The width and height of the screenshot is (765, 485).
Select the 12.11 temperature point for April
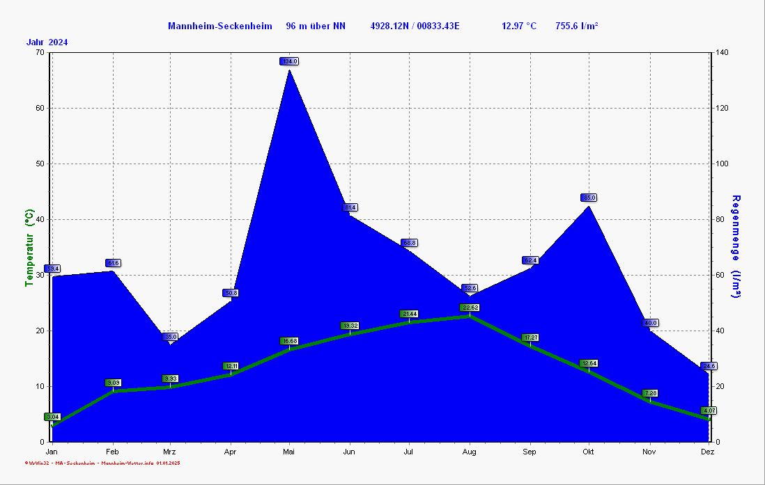click(231, 366)
